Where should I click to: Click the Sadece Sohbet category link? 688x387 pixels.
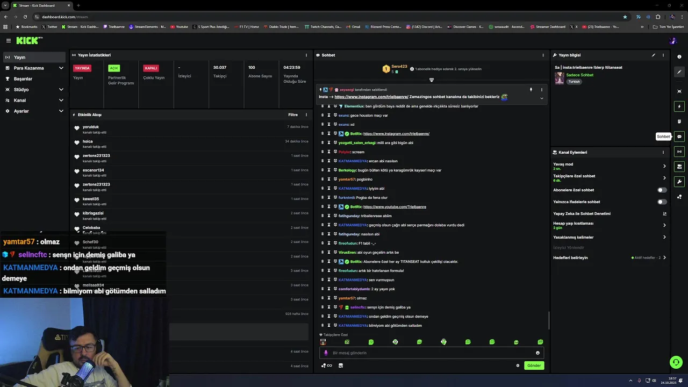[x=579, y=75]
